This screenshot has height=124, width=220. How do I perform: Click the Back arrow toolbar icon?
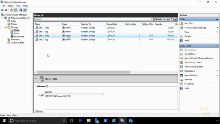2,10
